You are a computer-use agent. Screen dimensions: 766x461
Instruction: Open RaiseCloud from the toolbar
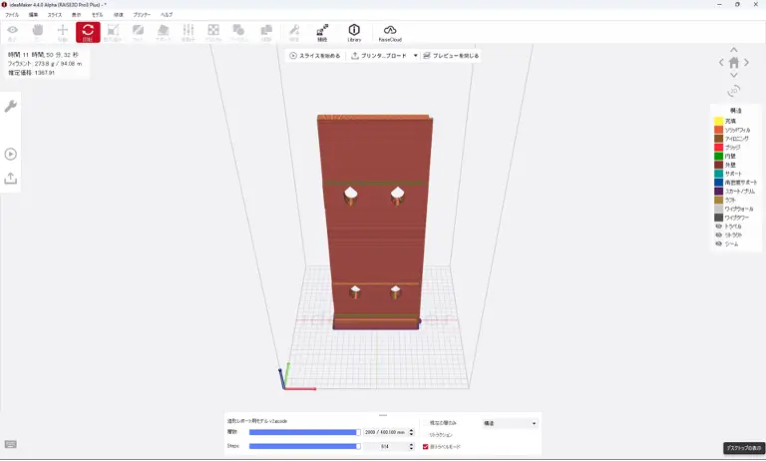click(x=390, y=33)
